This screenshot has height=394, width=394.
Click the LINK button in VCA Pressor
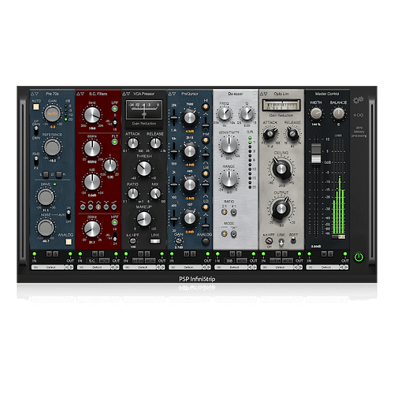tap(155, 241)
